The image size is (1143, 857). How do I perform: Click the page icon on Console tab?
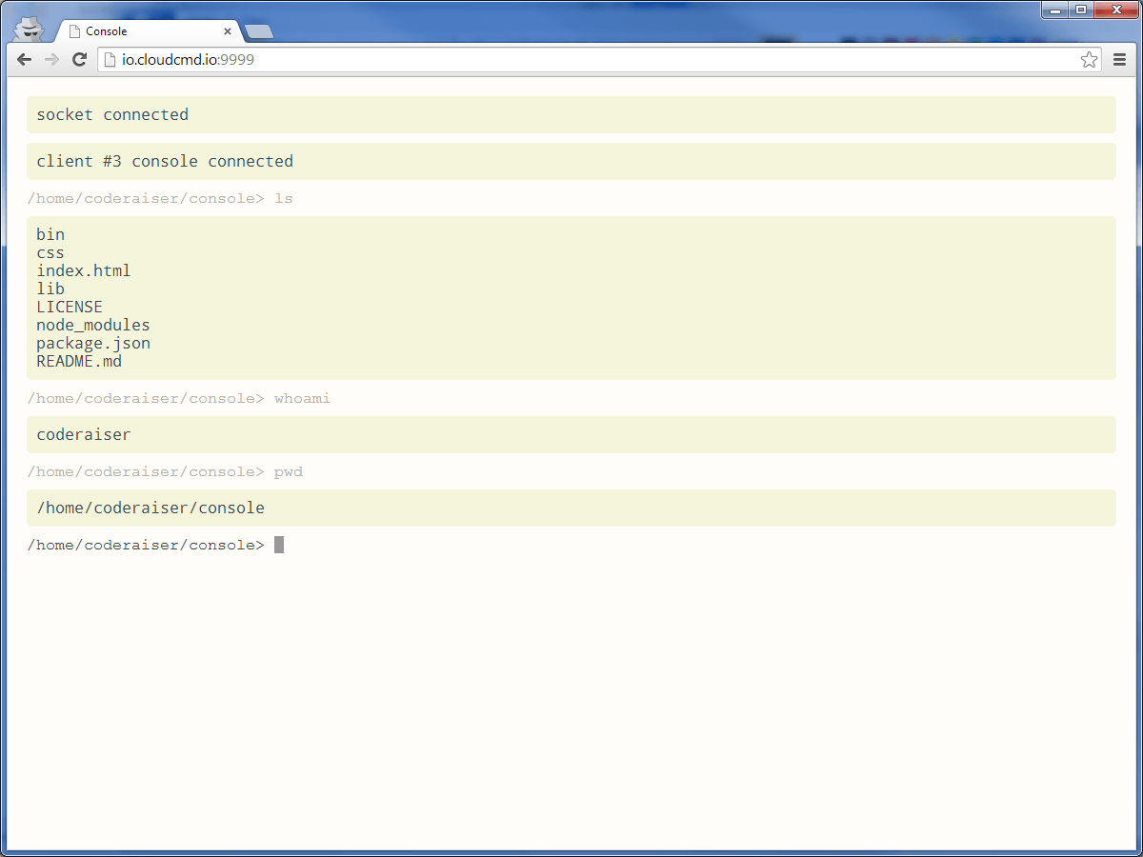coord(74,31)
